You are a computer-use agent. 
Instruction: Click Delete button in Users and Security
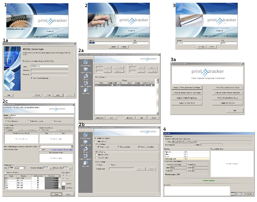point(154,118)
